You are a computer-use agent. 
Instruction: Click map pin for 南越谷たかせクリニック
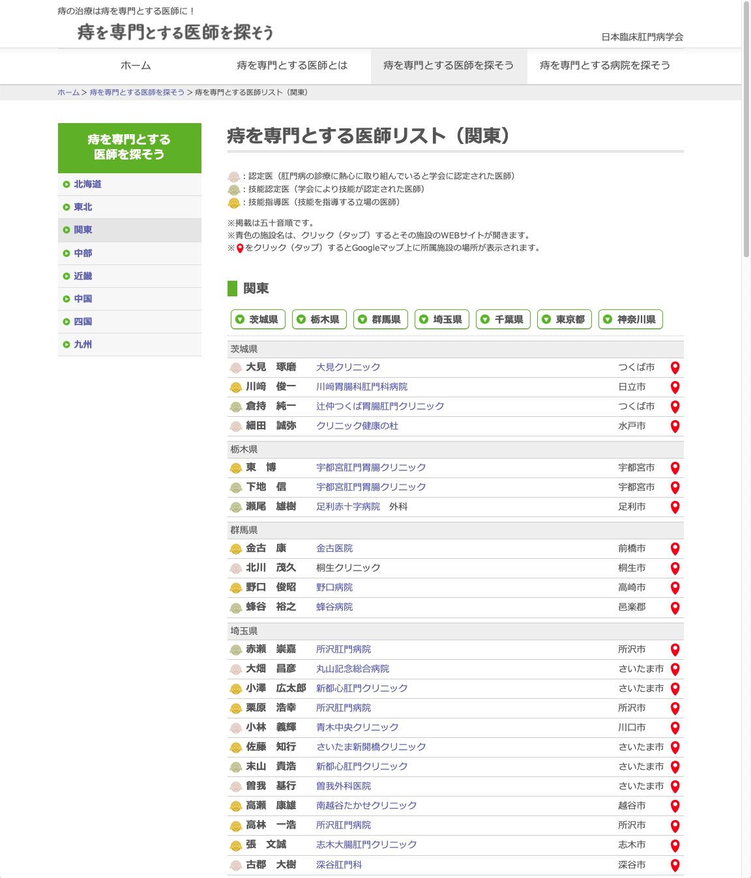(675, 806)
